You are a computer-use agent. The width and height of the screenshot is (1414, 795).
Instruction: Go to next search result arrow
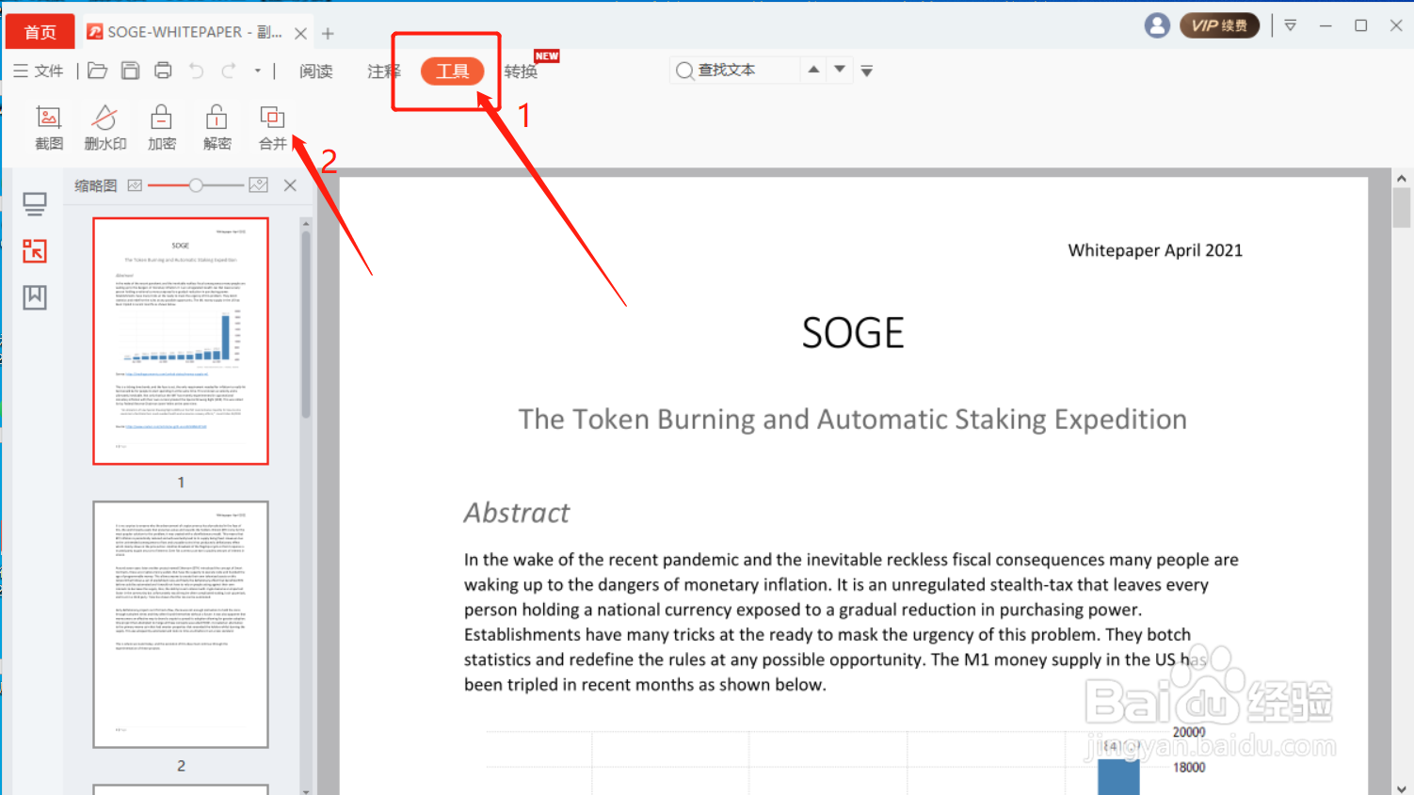(840, 70)
